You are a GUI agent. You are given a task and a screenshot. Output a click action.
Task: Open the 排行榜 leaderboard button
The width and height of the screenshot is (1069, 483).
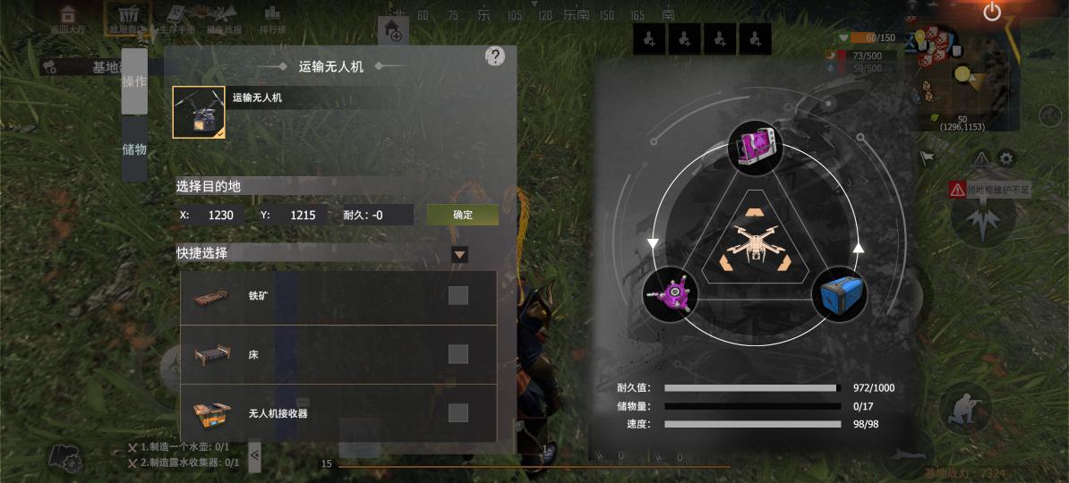coord(273,20)
